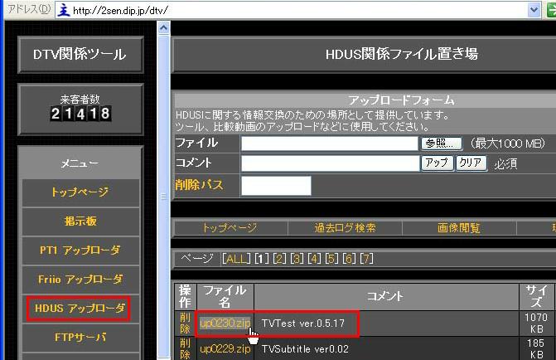Open Friio アップローダ menu link

click(x=80, y=280)
